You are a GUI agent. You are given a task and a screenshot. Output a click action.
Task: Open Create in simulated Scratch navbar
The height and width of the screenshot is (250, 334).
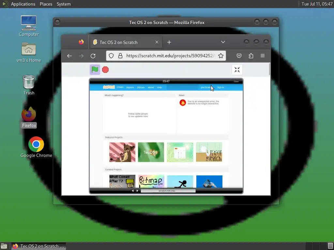120,87
